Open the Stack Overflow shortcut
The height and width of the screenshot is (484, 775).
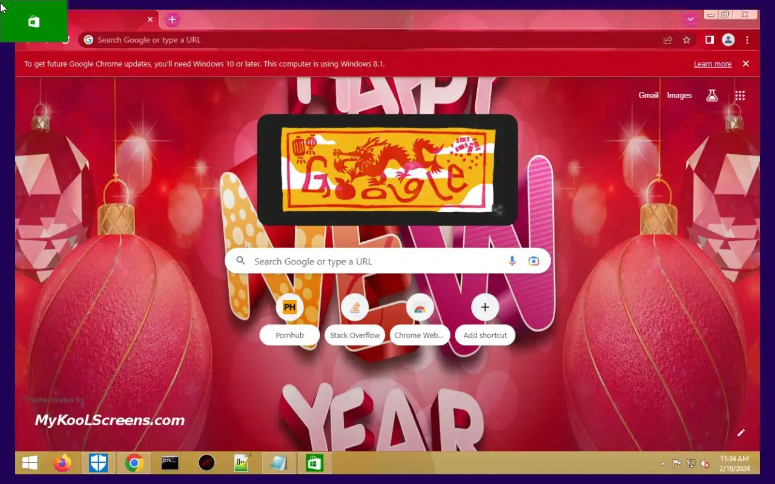click(x=355, y=320)
